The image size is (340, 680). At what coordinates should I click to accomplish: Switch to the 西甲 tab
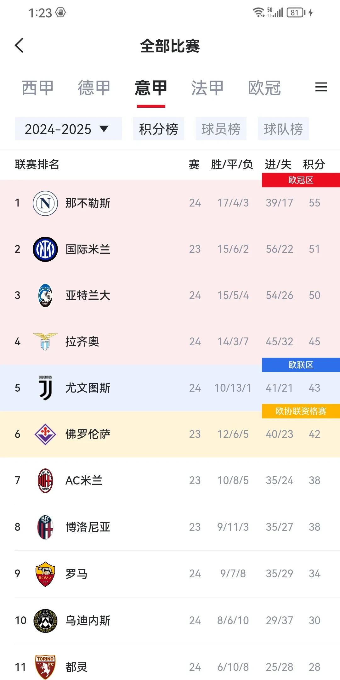37,88
